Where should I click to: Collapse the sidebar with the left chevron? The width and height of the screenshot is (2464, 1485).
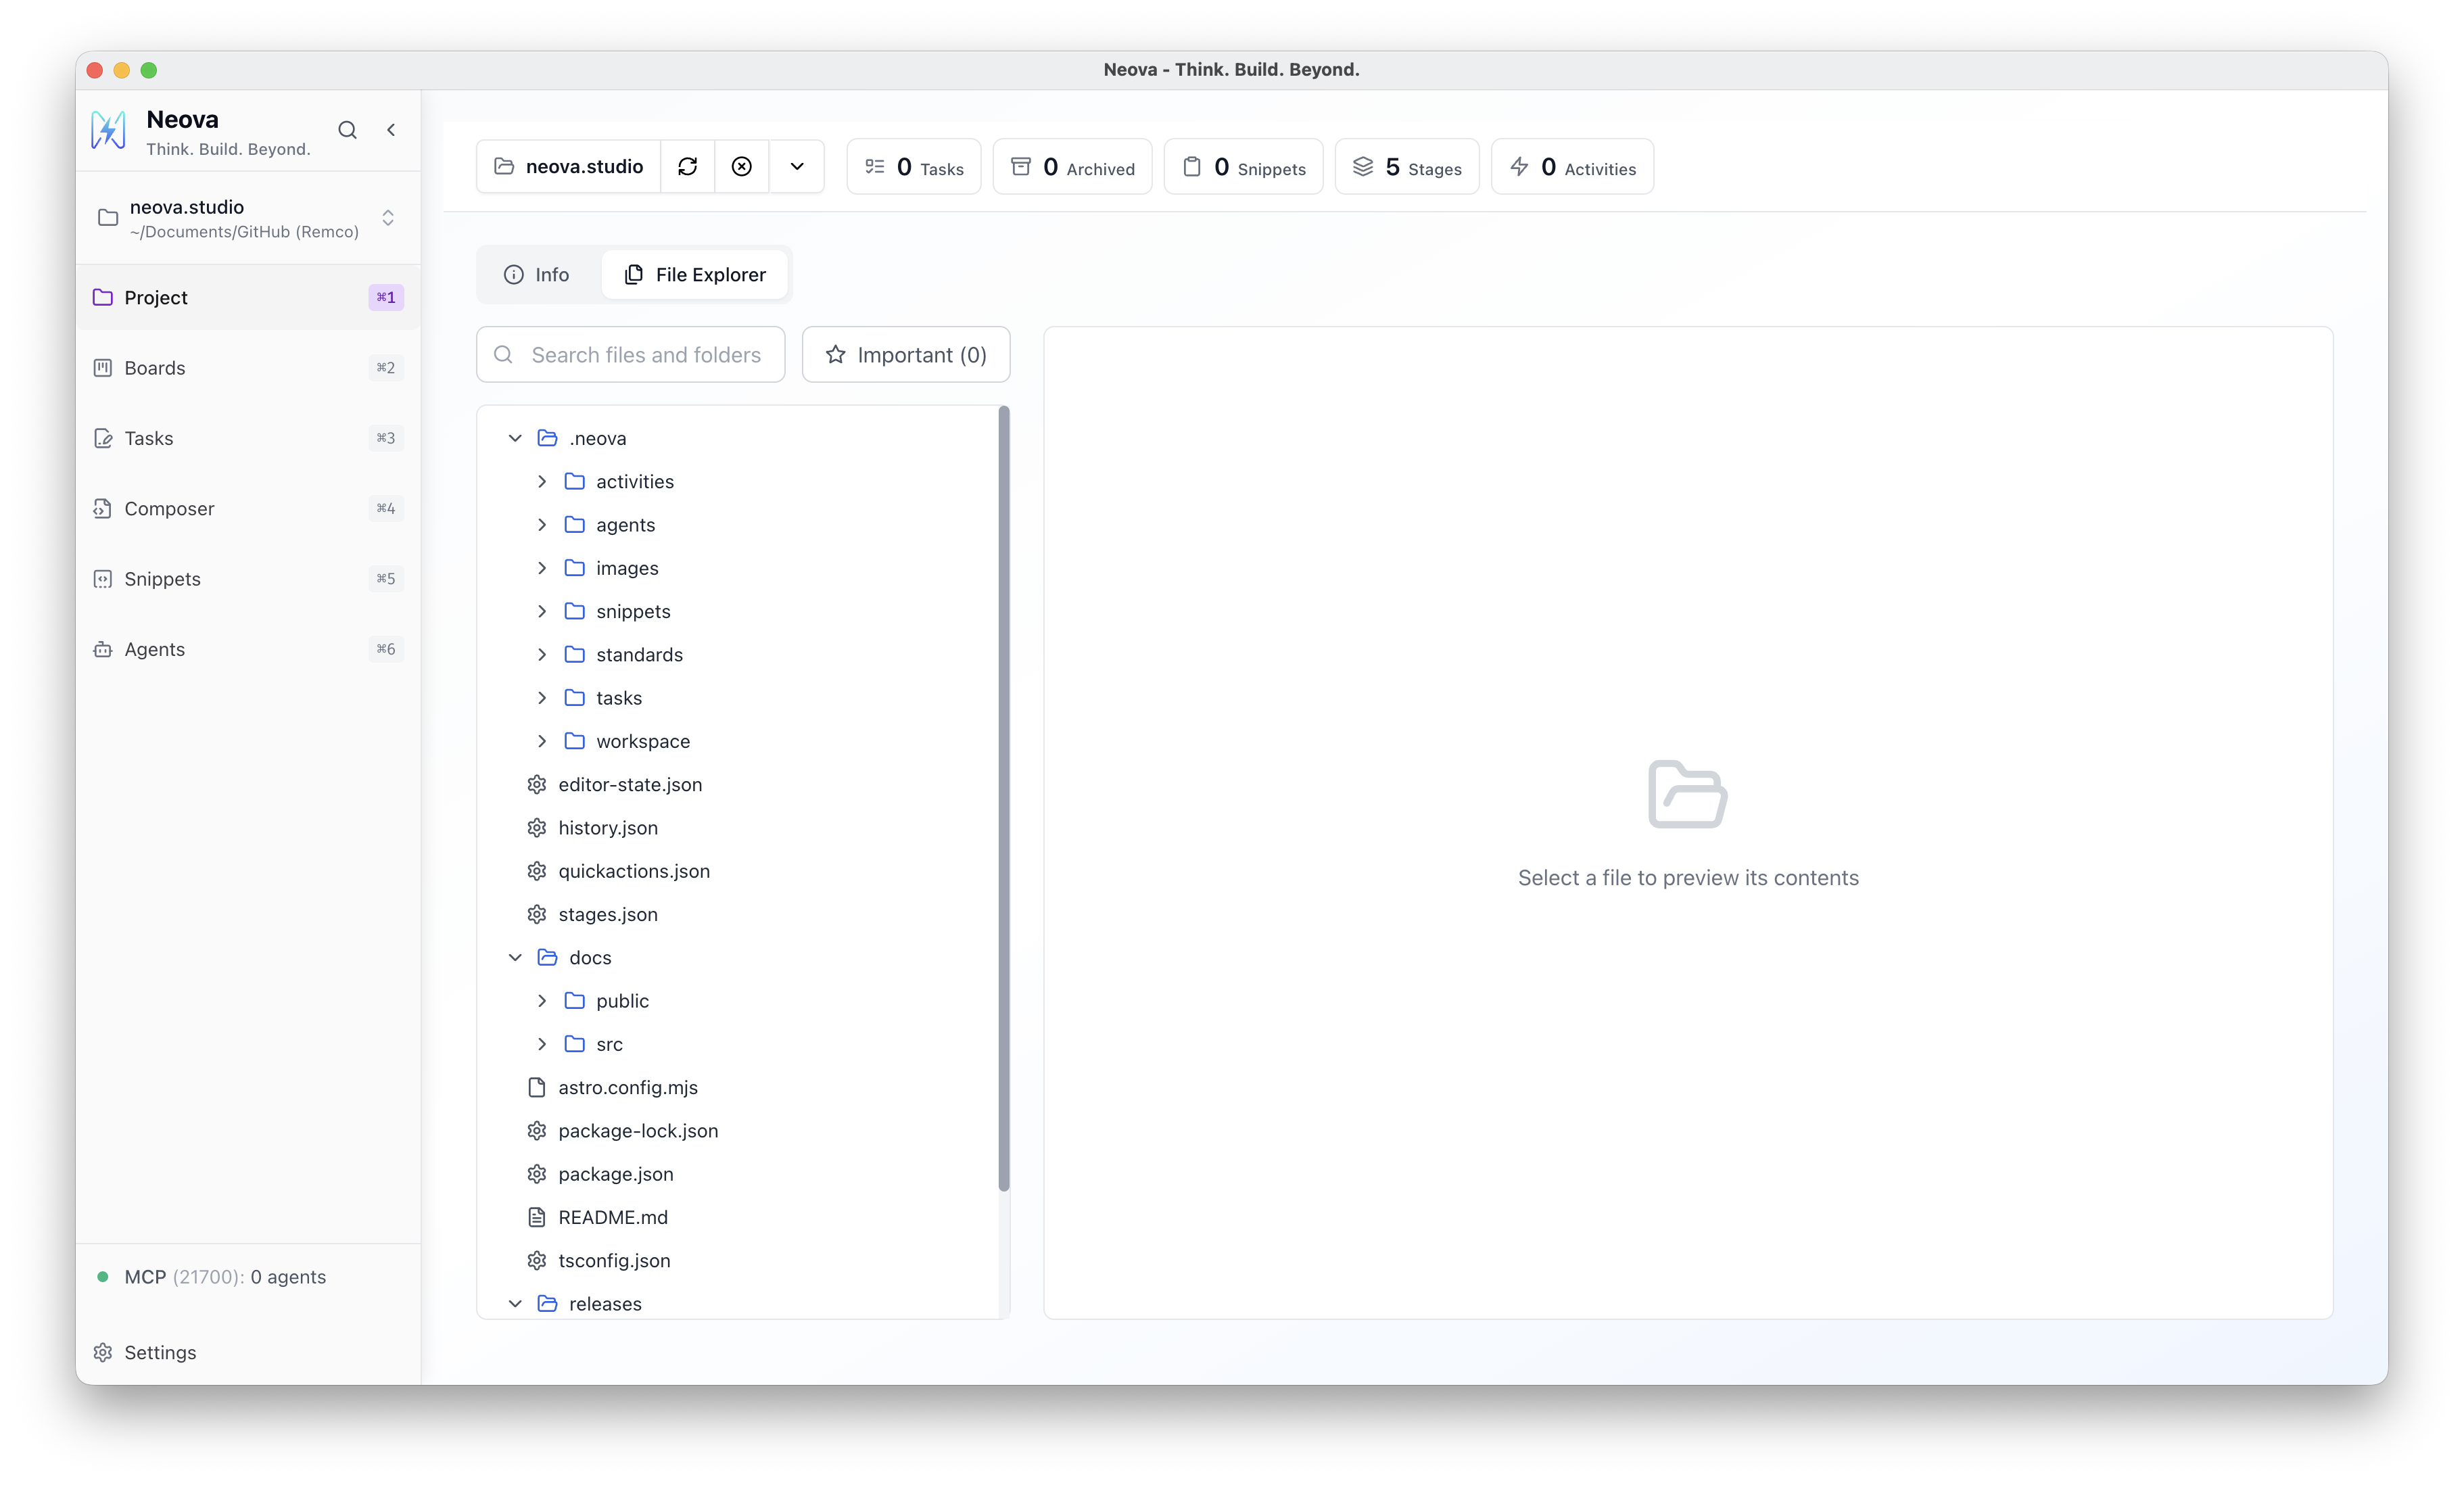pyautogui.click(x=391, y=130)
